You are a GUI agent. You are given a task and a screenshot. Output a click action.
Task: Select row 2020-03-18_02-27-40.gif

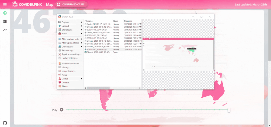click(113, 35)
